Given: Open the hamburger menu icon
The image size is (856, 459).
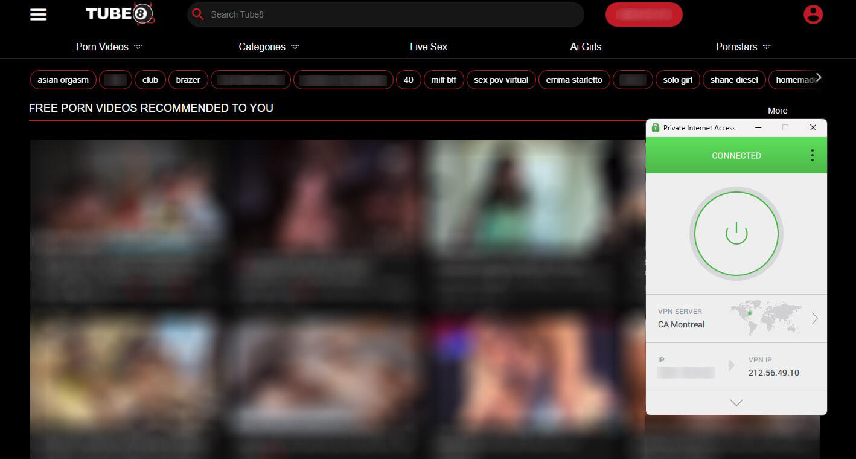Looking at the screenshot, I should (x=38, y=14).
